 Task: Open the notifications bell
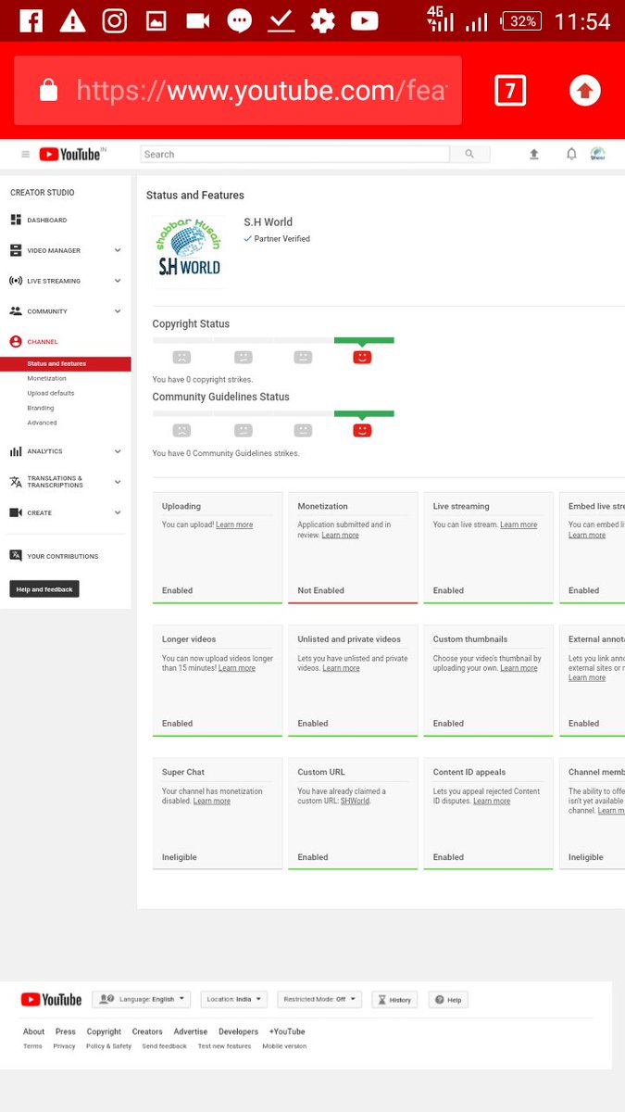click(x=571, y=155)
